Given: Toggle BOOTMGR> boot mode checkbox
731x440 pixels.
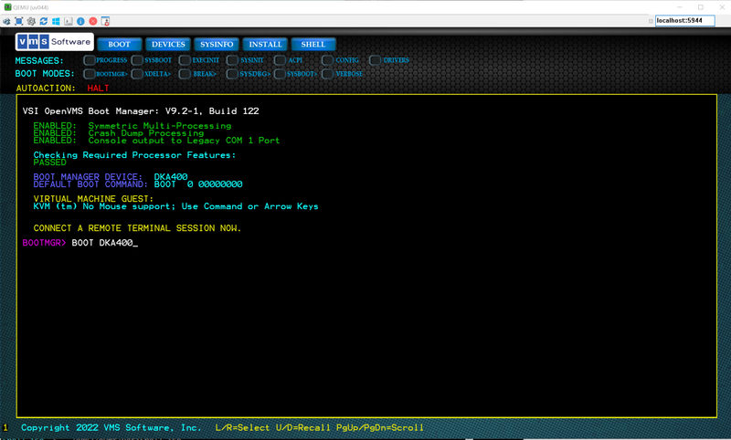Looking at the screenshot, I should point(89,74).
